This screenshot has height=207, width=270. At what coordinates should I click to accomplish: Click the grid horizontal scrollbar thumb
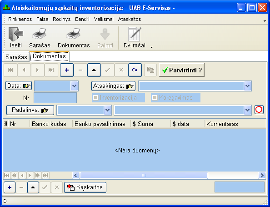[x=144, y=176]
